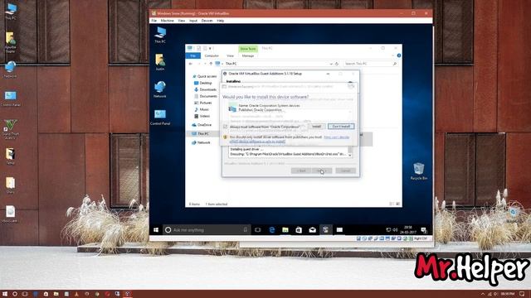
Task: Select This PC in Explorer navigation pane
Action: [203, 134]
